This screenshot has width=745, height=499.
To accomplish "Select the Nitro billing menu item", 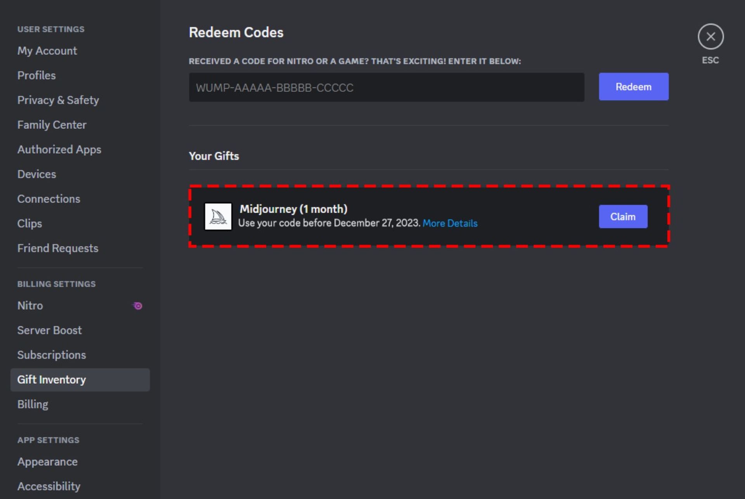I will click(30, 305).
